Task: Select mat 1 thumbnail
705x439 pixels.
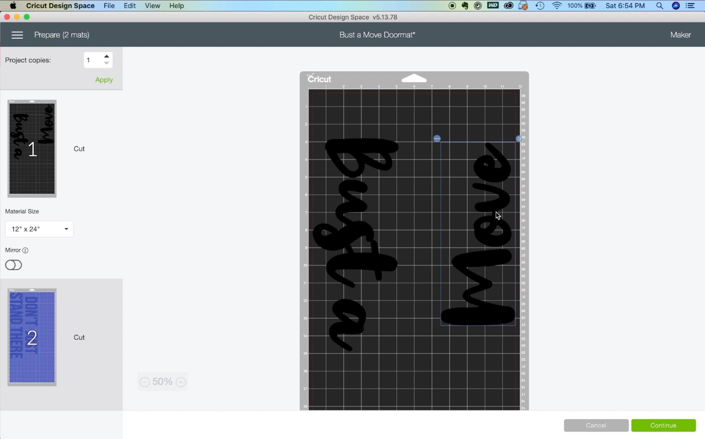Action: tap(32, 148)
